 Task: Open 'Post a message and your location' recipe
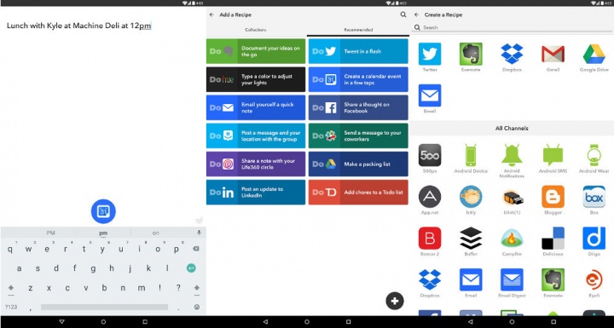click(256, 135)
